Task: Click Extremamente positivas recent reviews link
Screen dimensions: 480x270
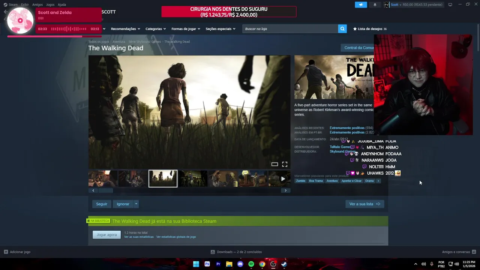Action: (347, 128)
